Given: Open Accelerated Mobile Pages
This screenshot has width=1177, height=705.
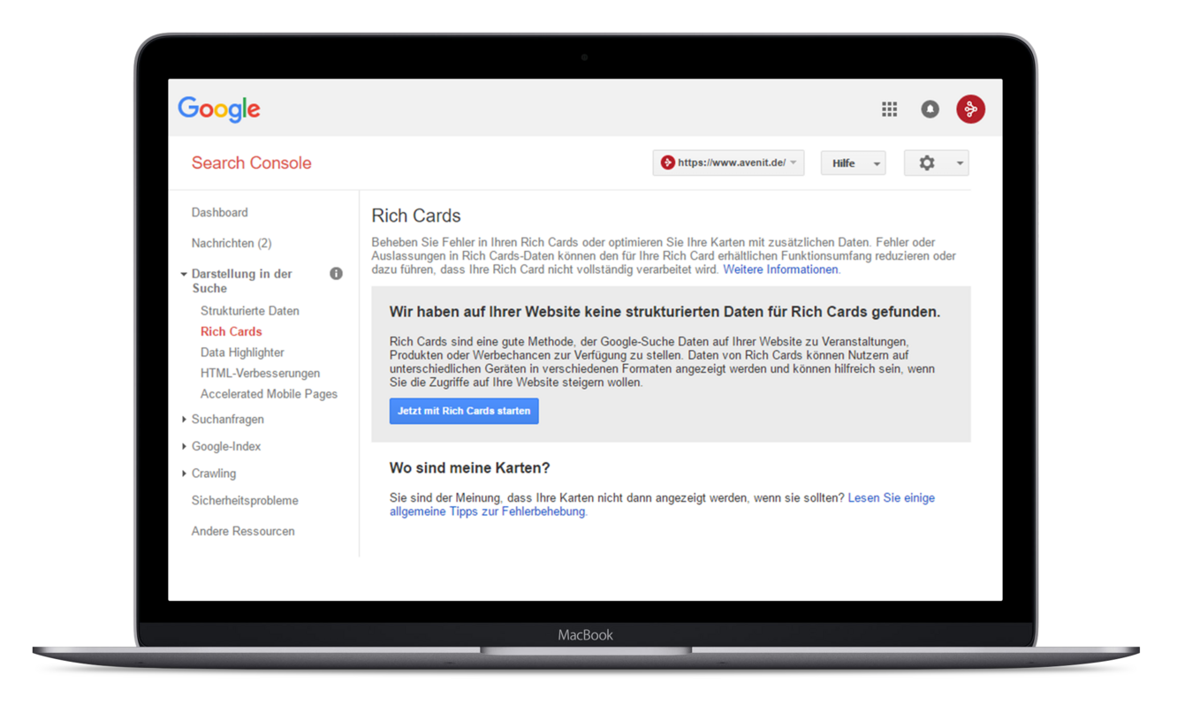Looking at the screenshot, I should tap(269, 394).
